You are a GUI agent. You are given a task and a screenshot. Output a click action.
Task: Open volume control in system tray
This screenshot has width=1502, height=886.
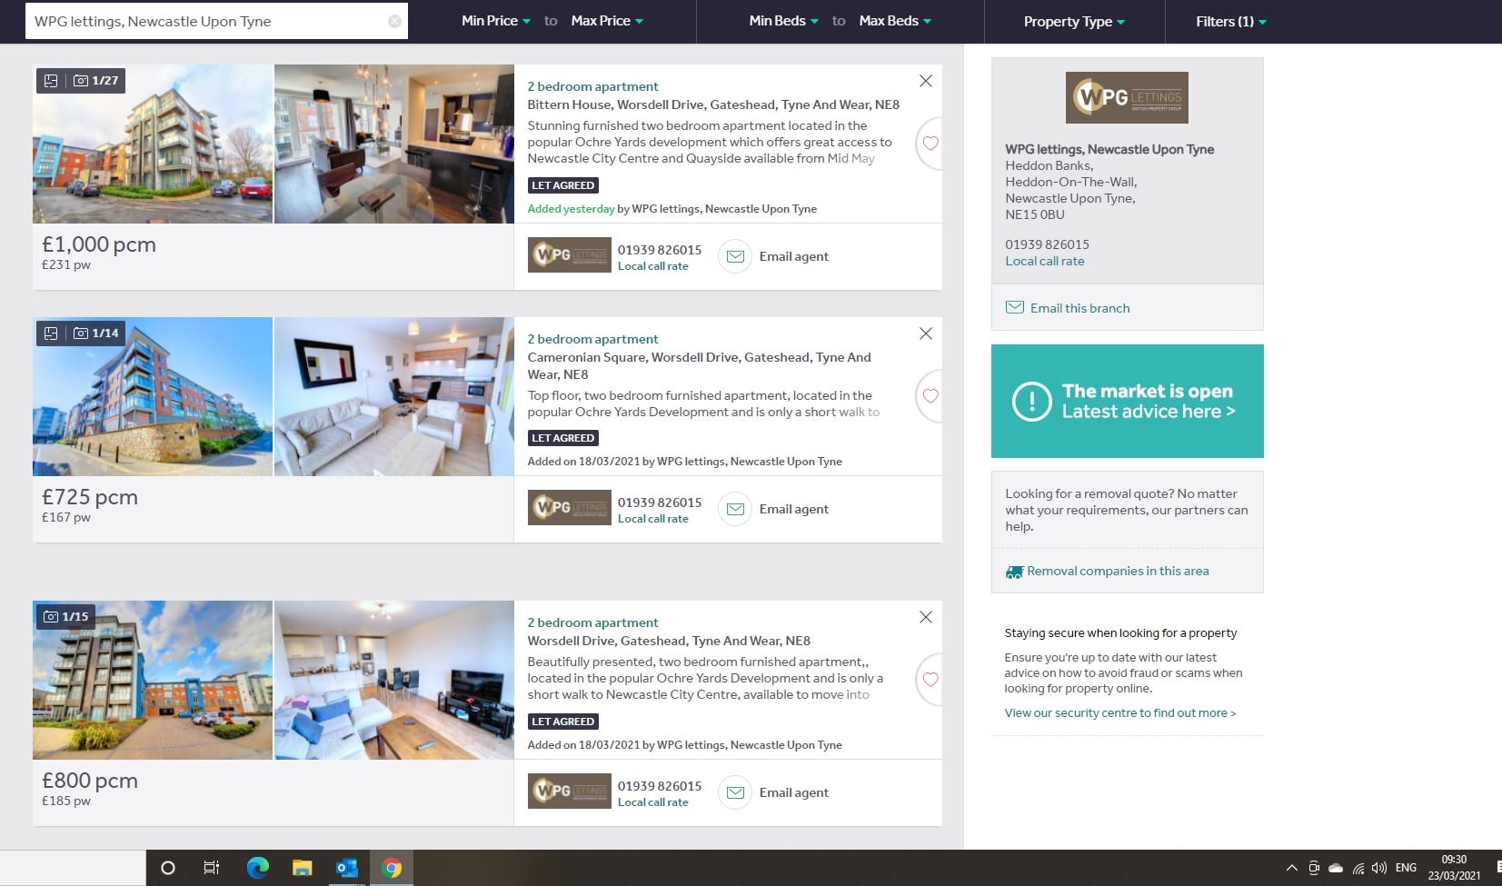click(x=1379, y=868)
